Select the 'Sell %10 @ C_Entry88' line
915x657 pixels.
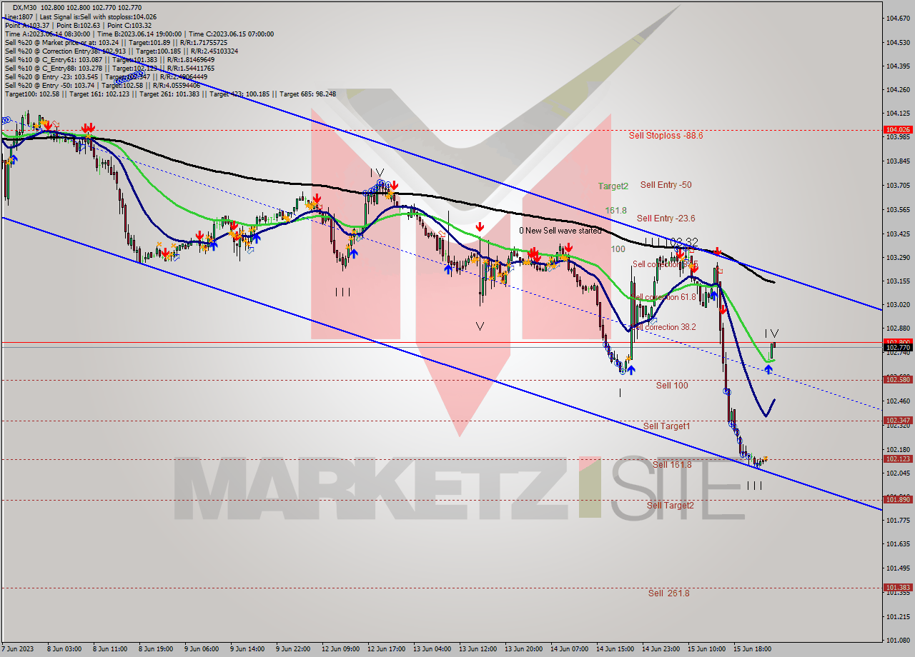tap(109, 69)
